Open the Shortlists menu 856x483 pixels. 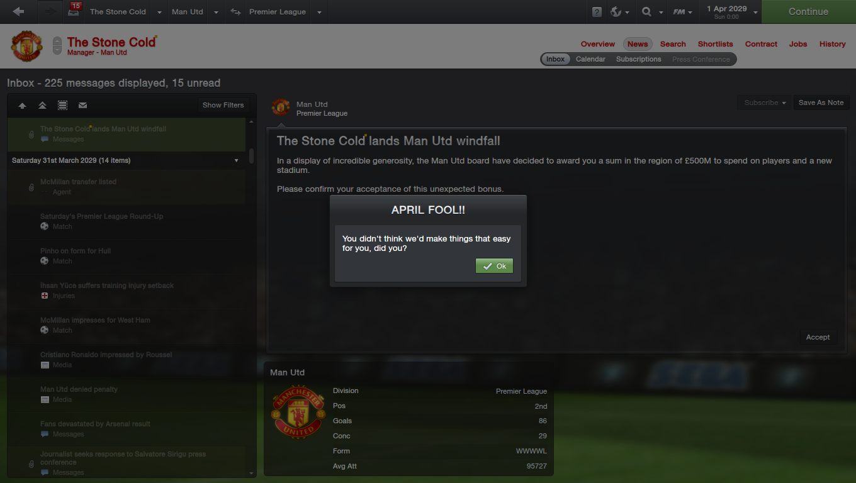[x=715, y=44]
